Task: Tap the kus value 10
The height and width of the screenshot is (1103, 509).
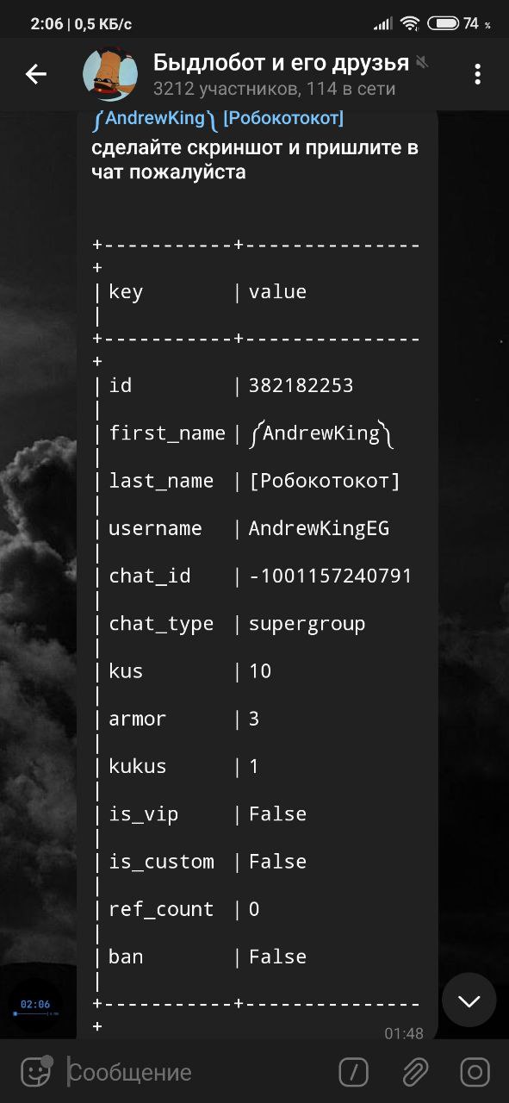Action: (x=260, y=670)
